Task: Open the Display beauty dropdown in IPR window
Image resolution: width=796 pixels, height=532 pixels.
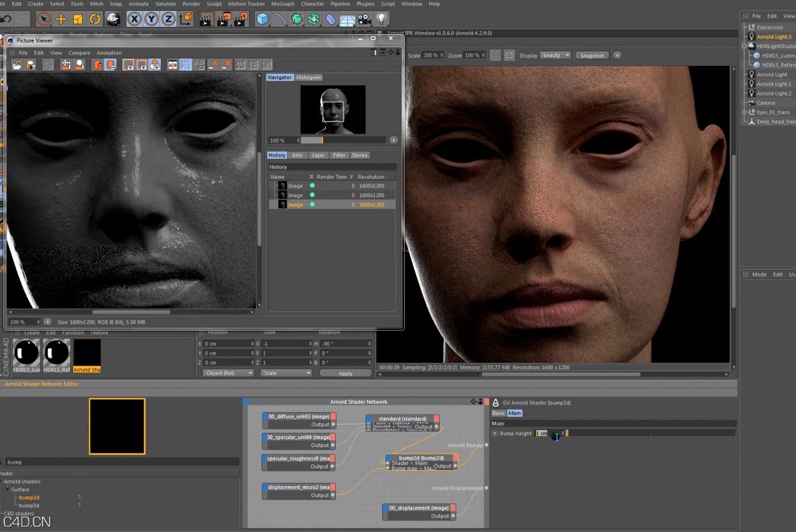Action: 555,55
